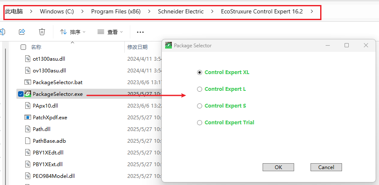Click 此电脑 in the address breadcrumb

pyautogui.click(x=14, y=11)
